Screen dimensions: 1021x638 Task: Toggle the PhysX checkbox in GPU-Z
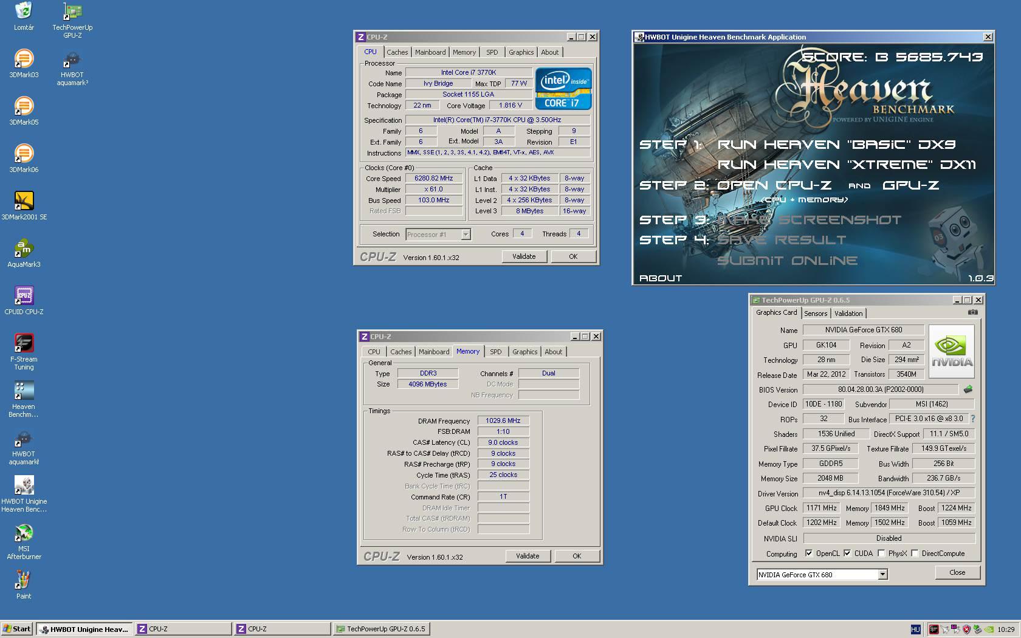click(x=881, y=553)
